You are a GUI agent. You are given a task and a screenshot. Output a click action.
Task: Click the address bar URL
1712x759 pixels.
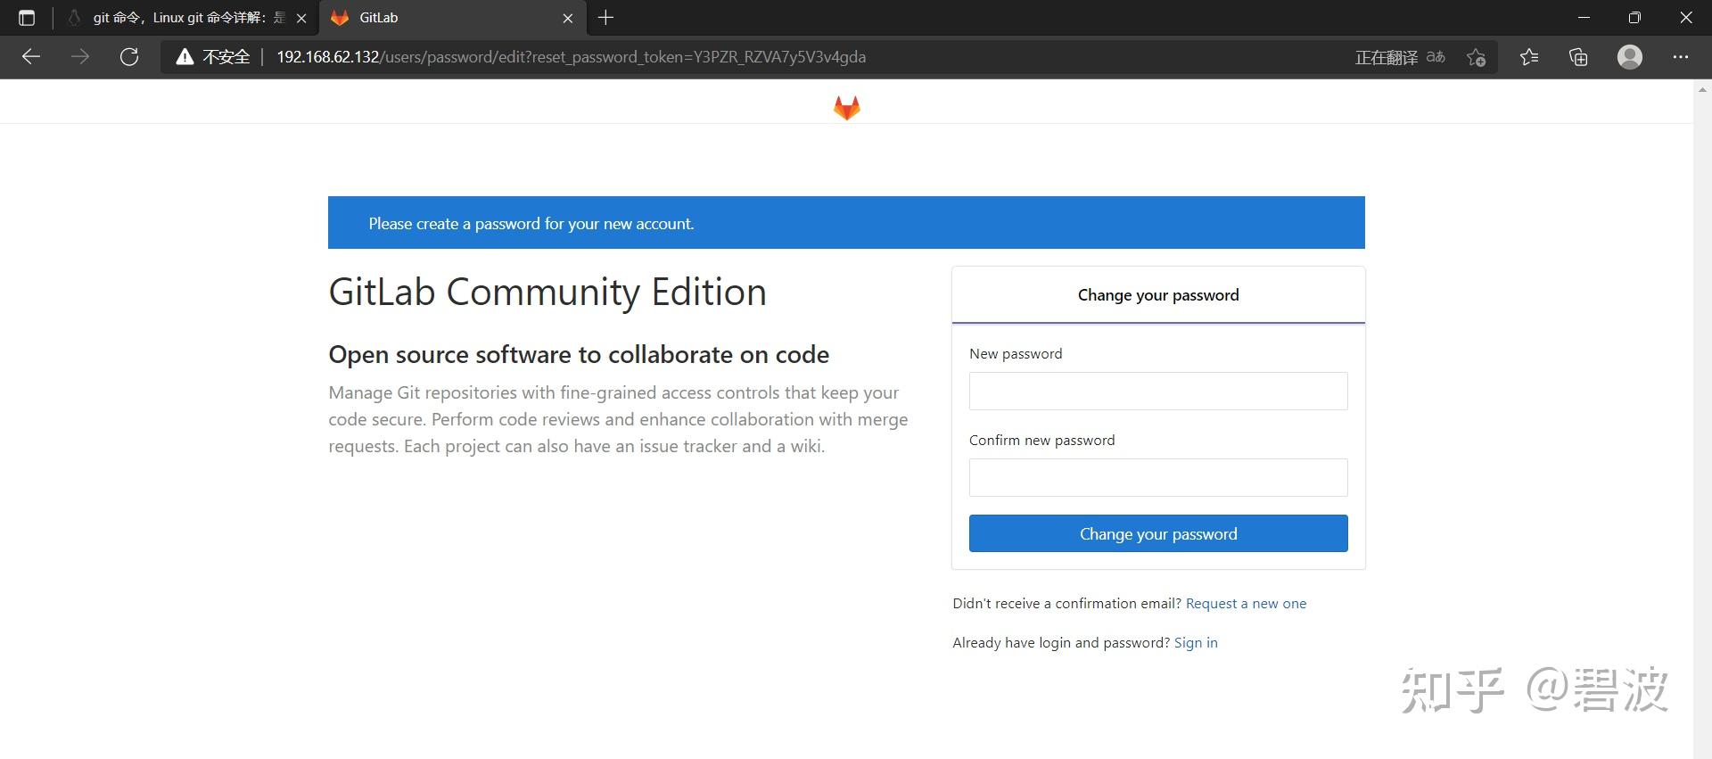pos(572,57)
